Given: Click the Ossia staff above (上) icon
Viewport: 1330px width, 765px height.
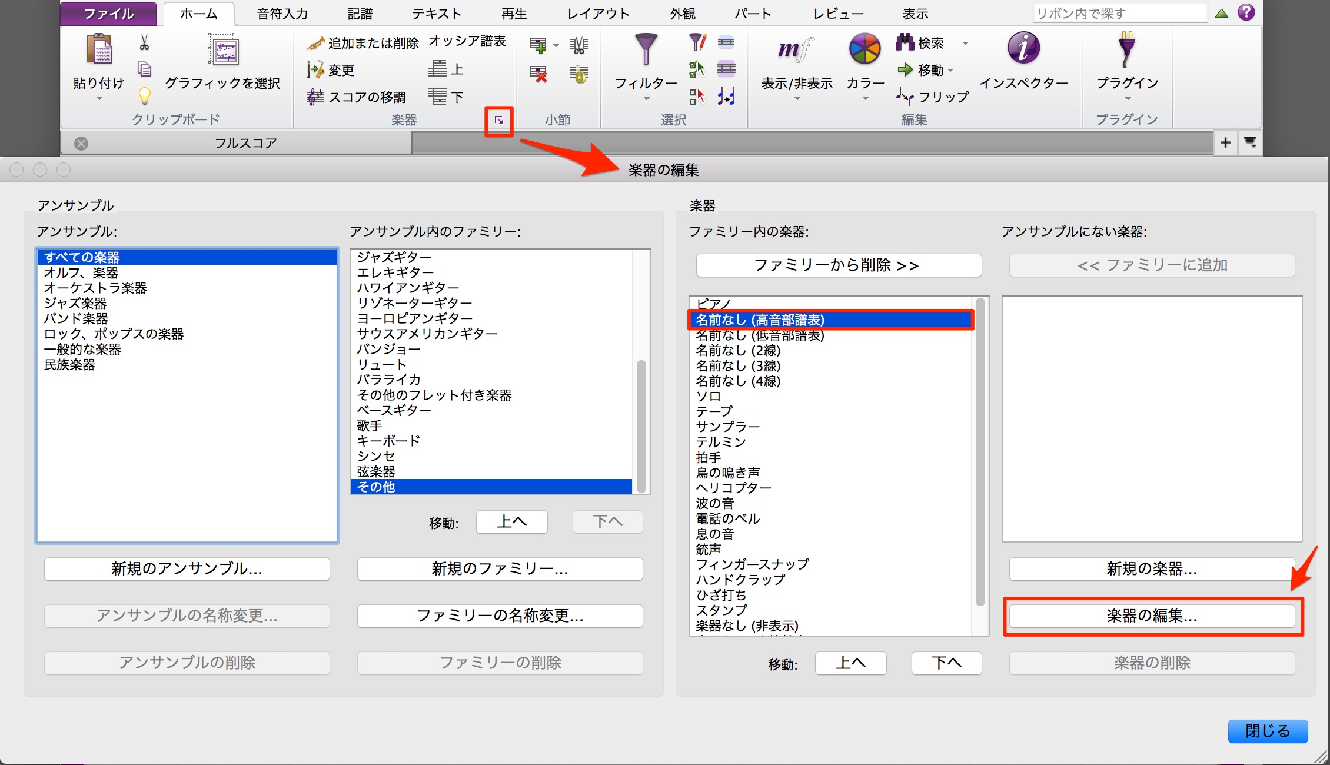Looking at the screenshot, I should point(437,68).
